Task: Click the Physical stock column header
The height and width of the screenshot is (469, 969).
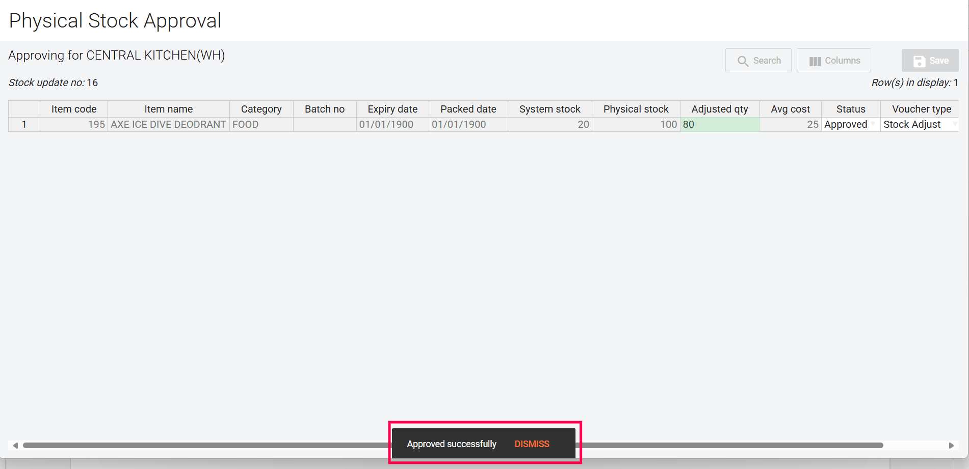Action: coord(636,109)
